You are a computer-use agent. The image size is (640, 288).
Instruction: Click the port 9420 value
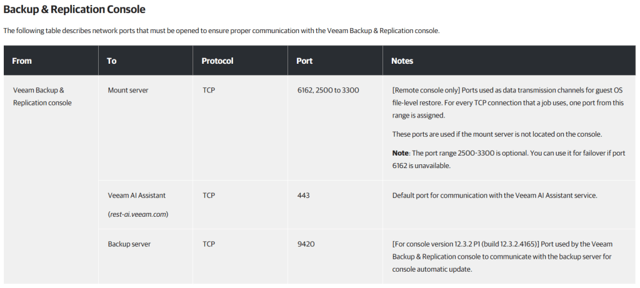306,244
